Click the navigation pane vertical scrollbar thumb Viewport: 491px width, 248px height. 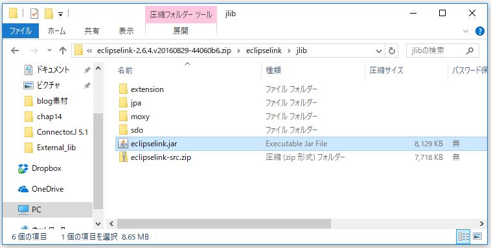[x=98, y=161]
